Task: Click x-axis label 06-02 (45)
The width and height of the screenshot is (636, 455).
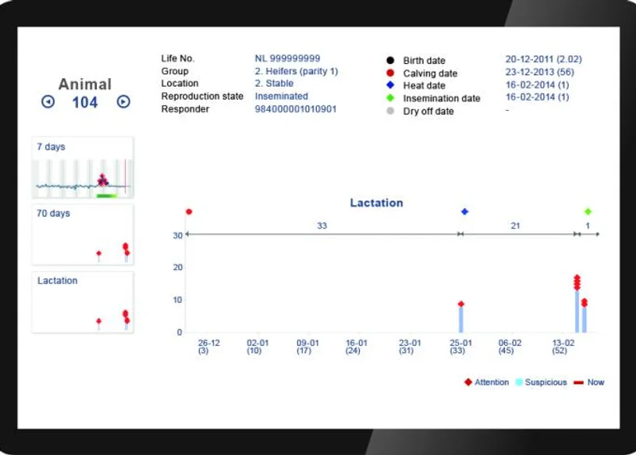Action: 510,347
